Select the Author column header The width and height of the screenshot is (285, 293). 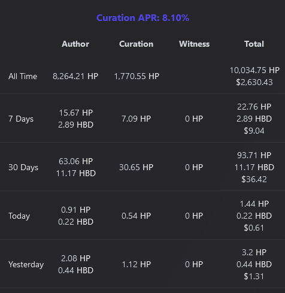click(x=75, y=44)
